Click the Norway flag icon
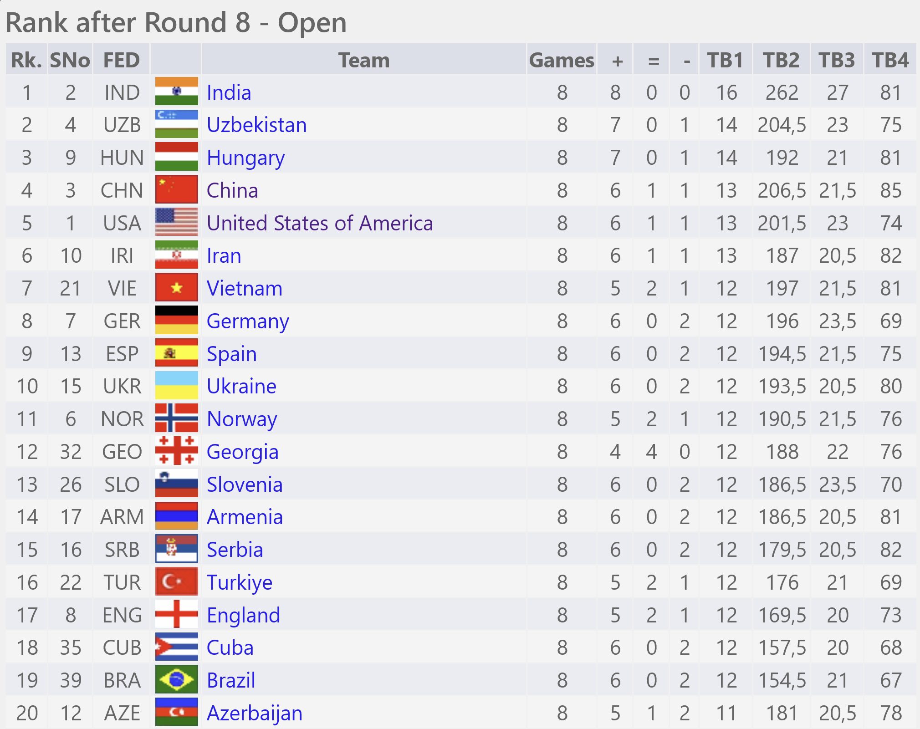This screenshot has height=729, width=920. pos(176,418)
